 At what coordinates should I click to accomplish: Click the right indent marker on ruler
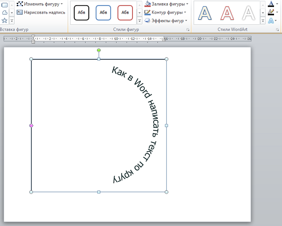(x=164, y=40)
